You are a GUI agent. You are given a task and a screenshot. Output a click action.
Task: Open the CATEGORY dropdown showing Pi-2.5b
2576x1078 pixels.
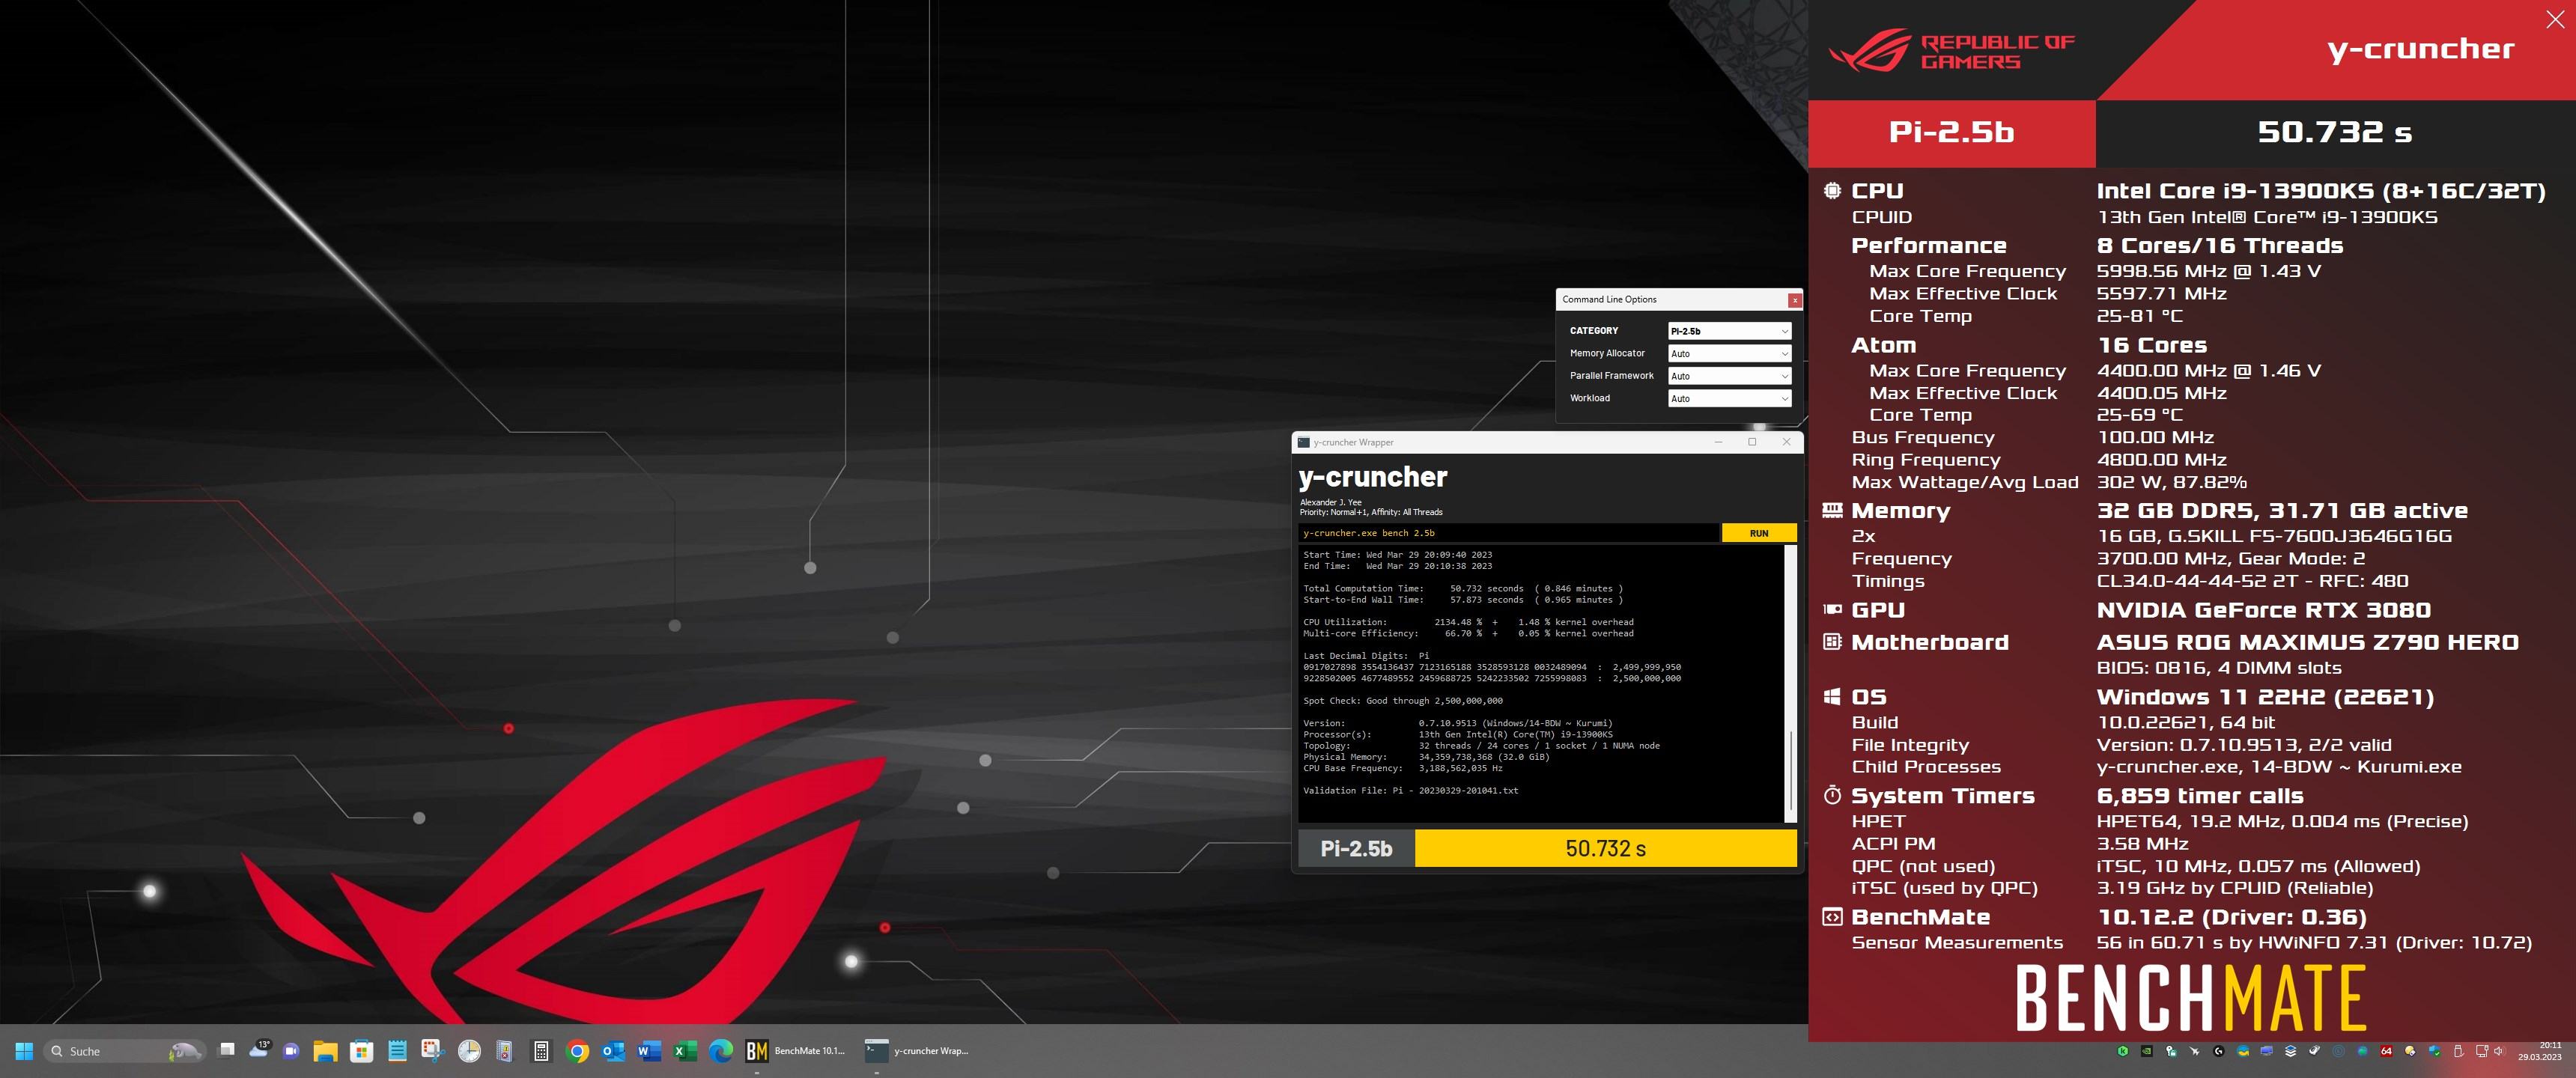click(1729, 331)
